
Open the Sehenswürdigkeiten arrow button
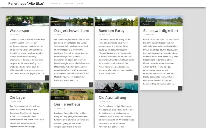click(180, 88)
